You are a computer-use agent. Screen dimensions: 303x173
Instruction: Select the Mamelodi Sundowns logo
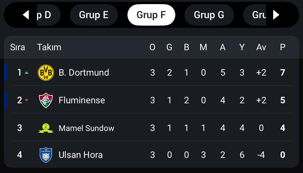46,128
